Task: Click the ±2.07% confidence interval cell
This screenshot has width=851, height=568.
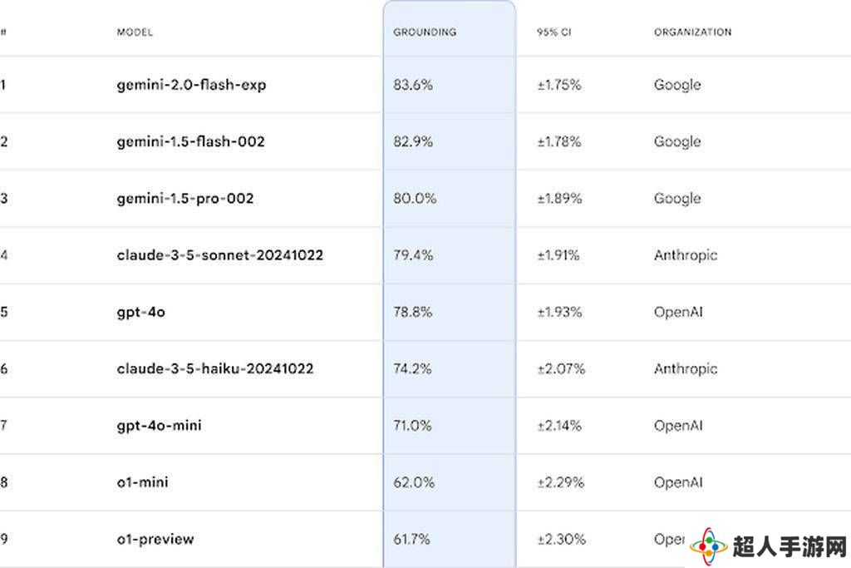Action: 561,368
